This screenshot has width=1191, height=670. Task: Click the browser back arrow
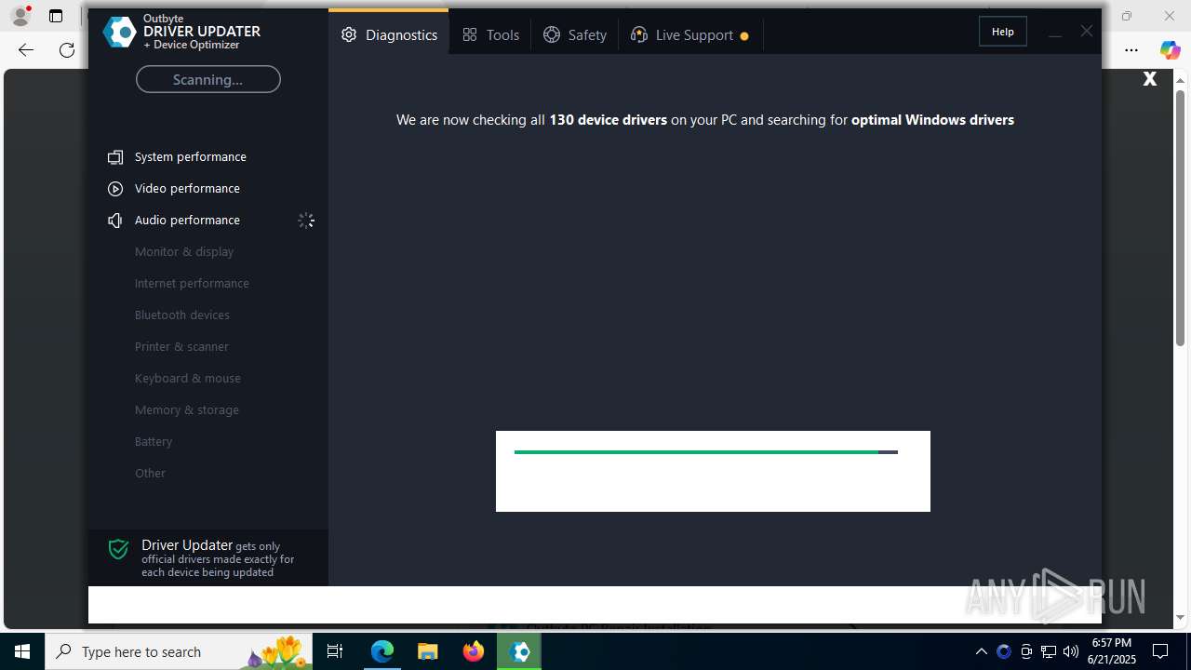click(26, 50)
